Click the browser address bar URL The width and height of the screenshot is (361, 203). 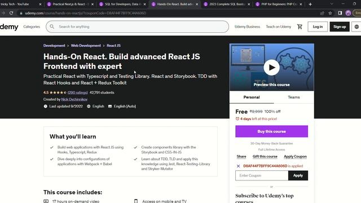tap(85, 13)
